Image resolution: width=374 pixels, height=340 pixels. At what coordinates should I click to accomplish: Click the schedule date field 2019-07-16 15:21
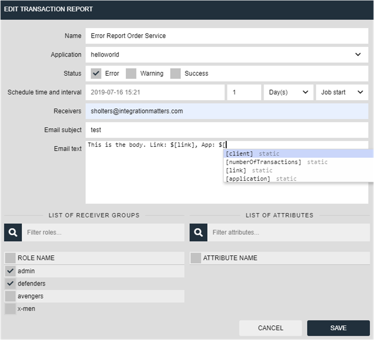coord(155,92)
